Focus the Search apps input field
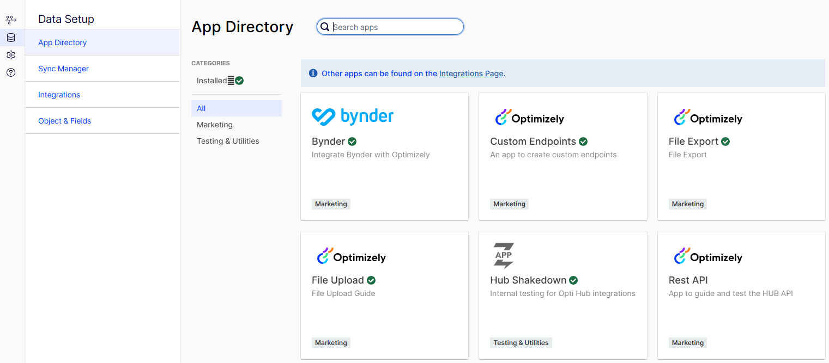The image size is (829, 363). [x=390, y=27]
